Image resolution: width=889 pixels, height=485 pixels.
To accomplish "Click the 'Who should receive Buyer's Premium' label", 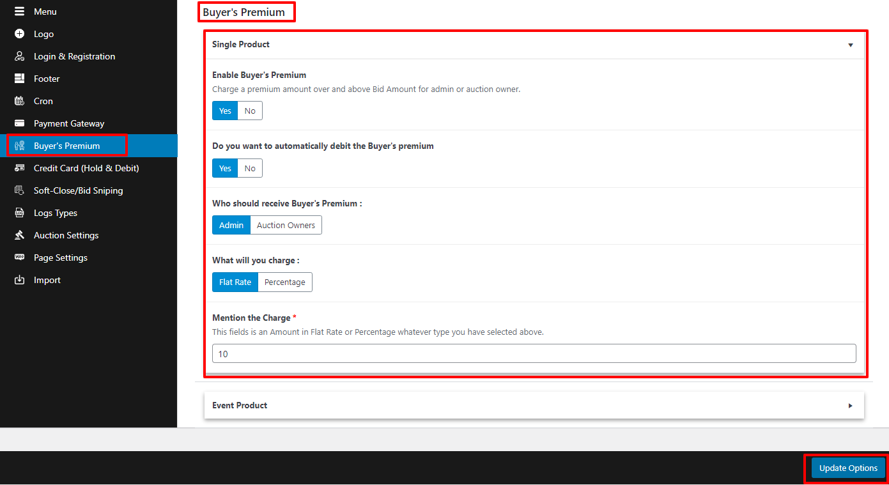I will (287, 203).
